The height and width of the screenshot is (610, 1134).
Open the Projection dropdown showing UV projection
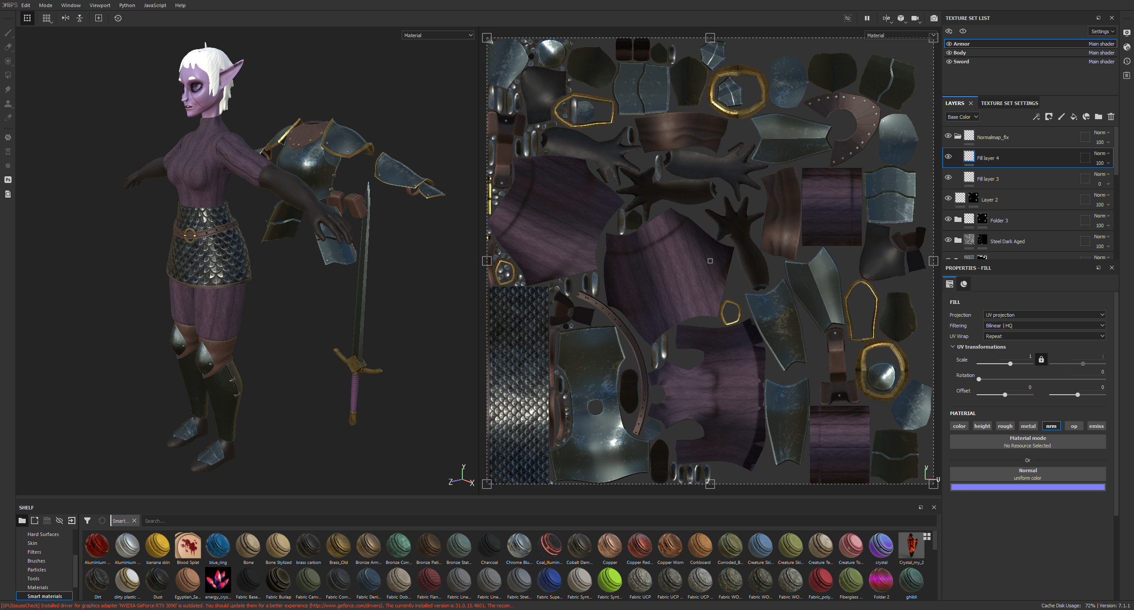tap(1044, 315)
